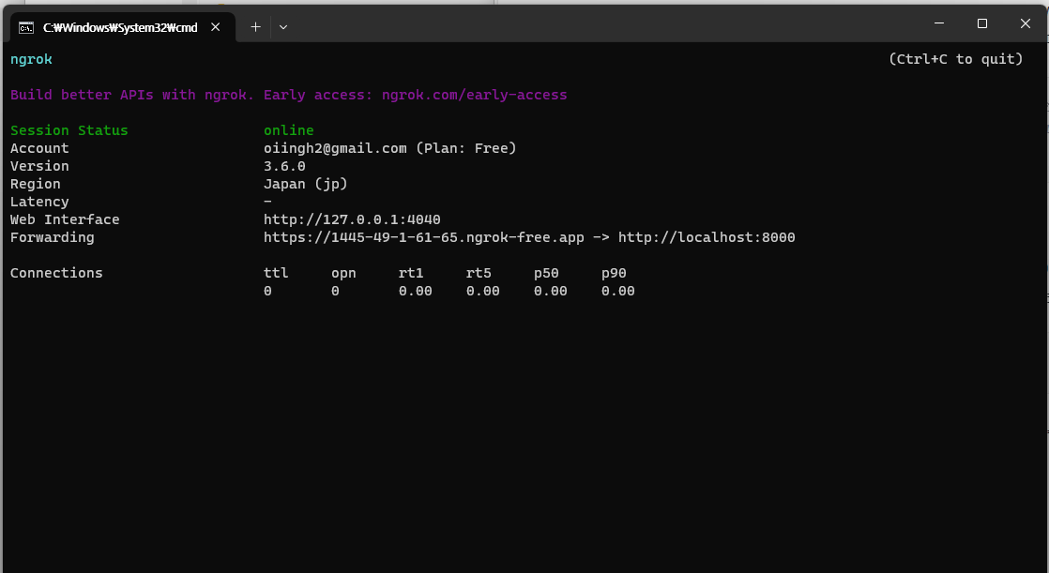The image size is (1049, 573).
Task: Click the 'Latency' label
Action: [x=39, y=202]
